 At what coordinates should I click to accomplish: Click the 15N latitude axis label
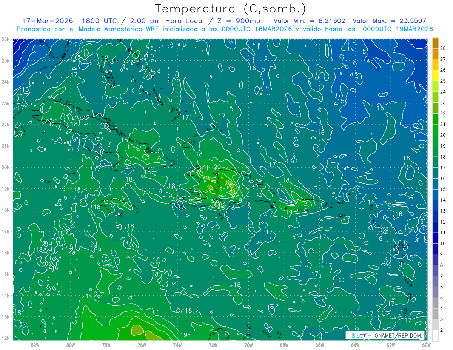click(6, 274)
